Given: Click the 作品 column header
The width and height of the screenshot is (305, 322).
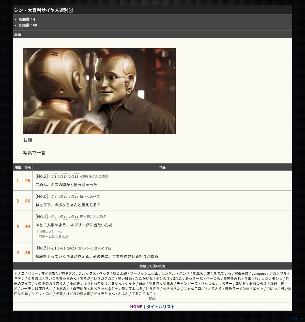Looking at the screenshot, I should pyautogui.click(x=162, y=167).
